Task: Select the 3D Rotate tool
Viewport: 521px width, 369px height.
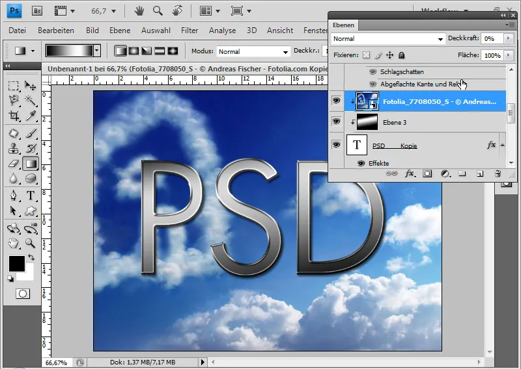Action: [13, 228]
